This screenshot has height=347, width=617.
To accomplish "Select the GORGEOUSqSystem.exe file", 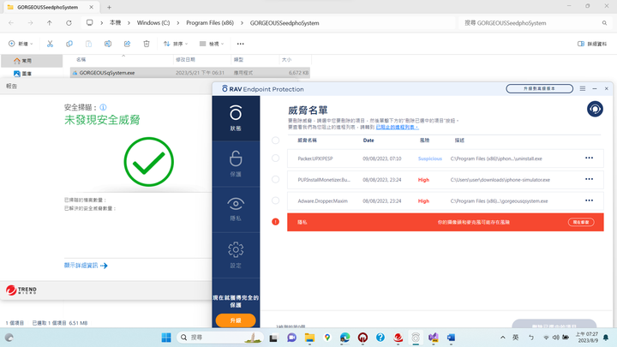I will pos(190,73).
